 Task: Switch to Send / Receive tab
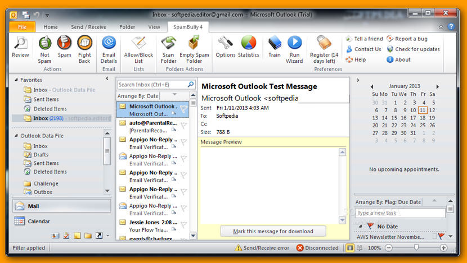[88, 27]
